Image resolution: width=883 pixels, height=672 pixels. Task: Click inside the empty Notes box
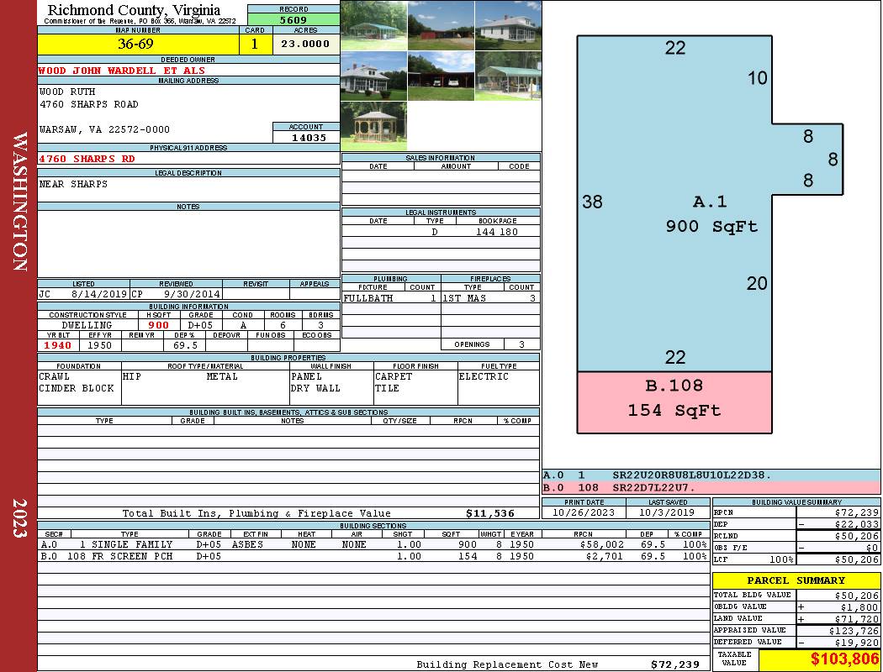click(x=188, y=244)
